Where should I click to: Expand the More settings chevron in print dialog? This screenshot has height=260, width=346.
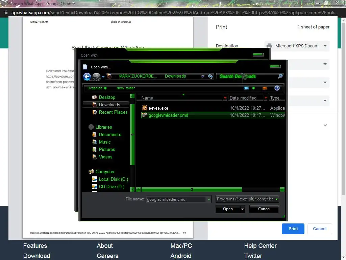[x=325, y=125]
